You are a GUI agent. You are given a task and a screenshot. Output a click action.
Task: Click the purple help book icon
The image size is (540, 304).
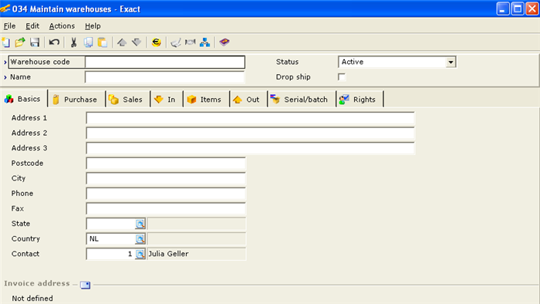click(x=224, y=42)
